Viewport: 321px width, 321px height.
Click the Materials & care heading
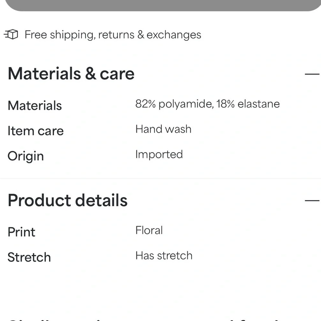tap(71, 74)
